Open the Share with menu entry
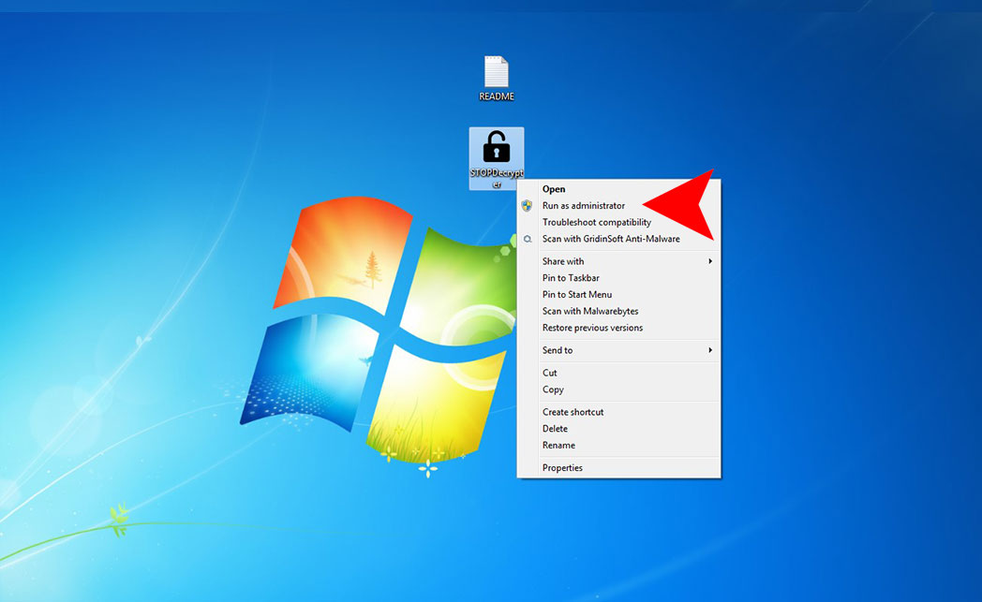 (x=563, y=261)
